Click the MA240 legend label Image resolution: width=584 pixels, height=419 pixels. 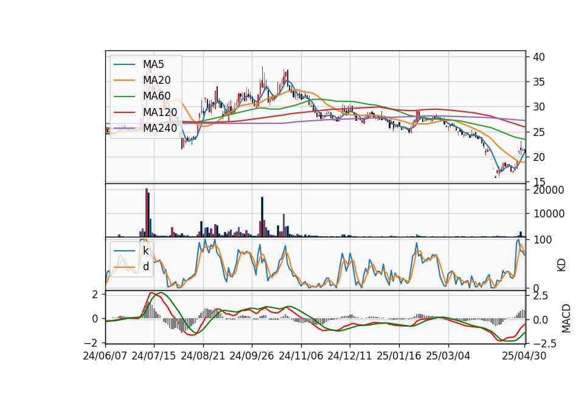click(160, 128)
